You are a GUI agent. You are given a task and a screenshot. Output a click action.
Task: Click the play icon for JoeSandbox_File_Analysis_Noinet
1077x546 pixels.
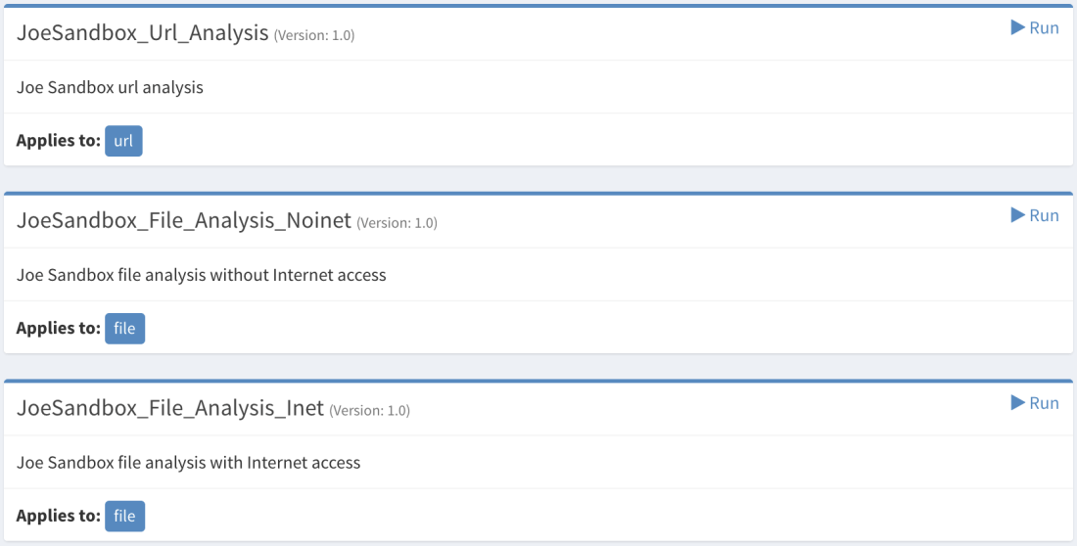pos(1017,215)
